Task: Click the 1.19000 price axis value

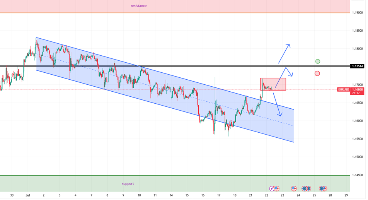Action: [358, 13]
